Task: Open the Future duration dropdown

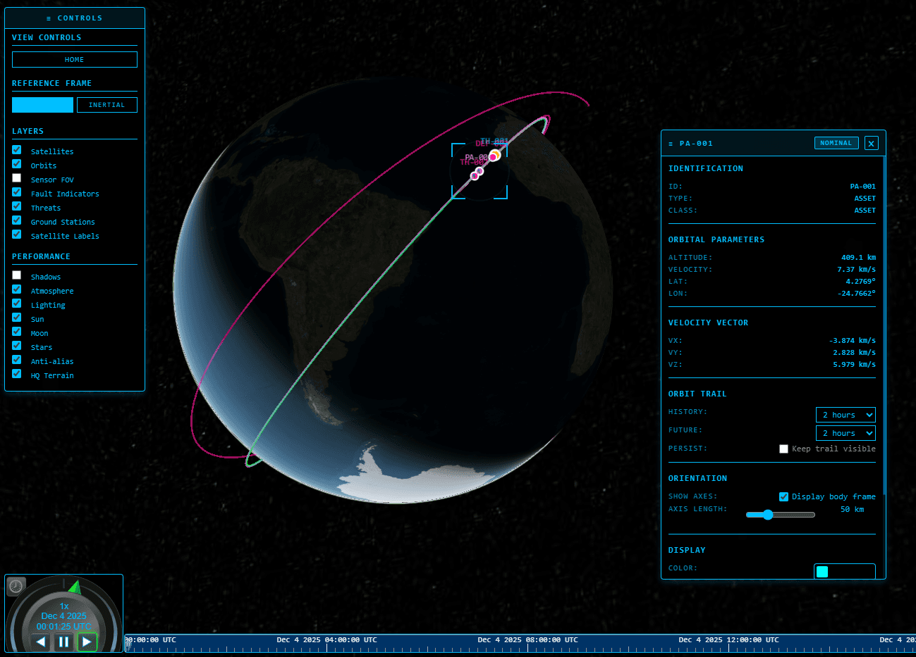Action: coord(845,433)
